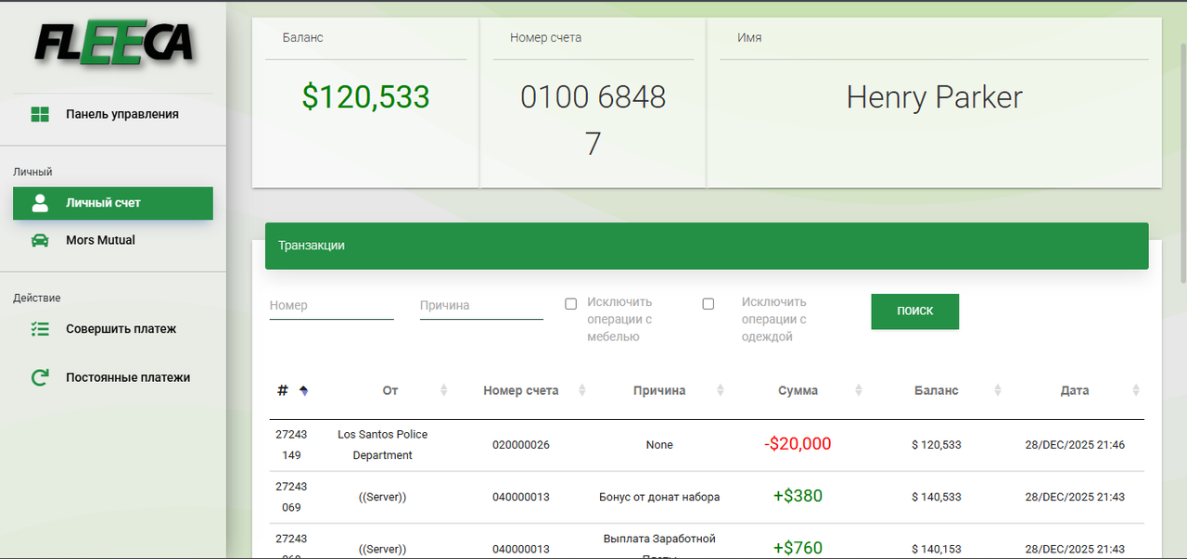Viewport: 1187px width, 559px height.
Task: Click balance amount $120,533 in card
Action: tap(366, 97)
